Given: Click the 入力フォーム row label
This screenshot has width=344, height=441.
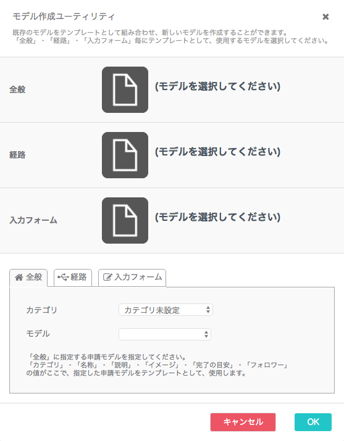Looking at the screenshot, I should pyautogui.click(x=33, y=220).
